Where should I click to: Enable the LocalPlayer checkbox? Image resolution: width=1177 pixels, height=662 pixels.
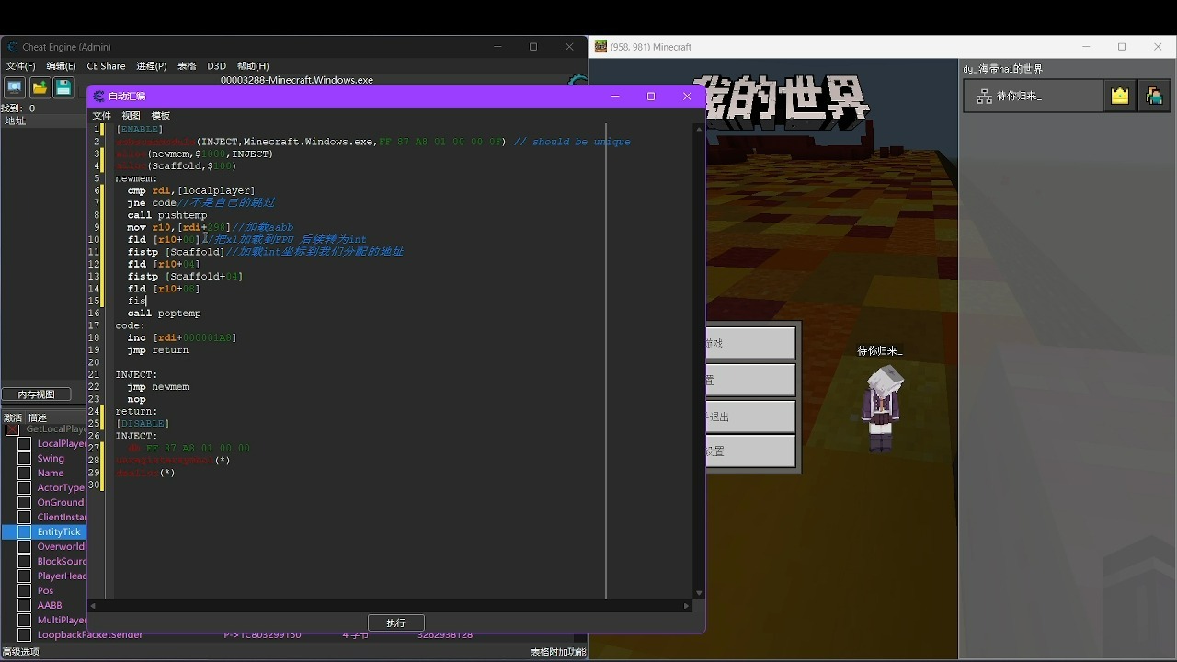tap(25, 444)
